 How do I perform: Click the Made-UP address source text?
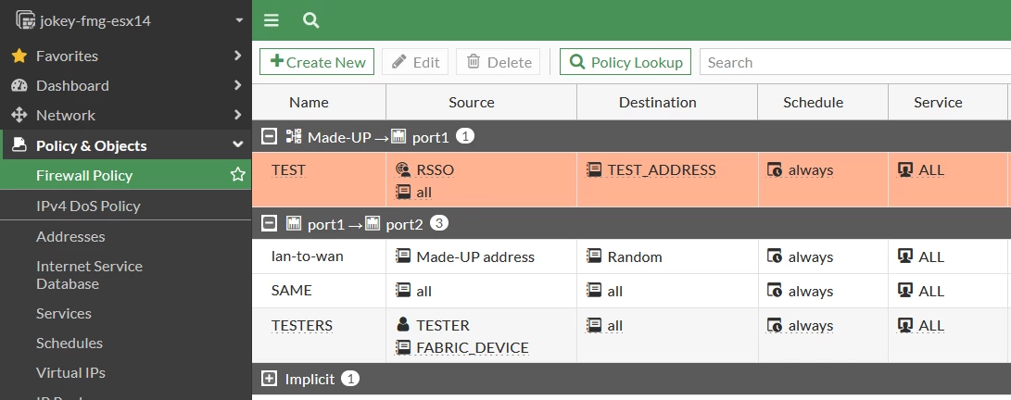tap(475, 256)
